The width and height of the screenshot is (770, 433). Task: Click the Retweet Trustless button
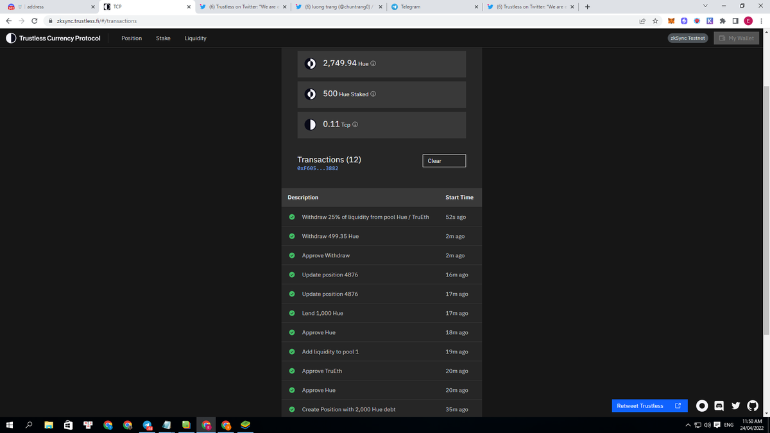coord(649,405)
